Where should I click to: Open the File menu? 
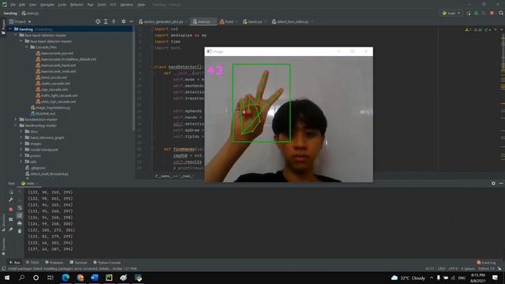pyautogui.click(x=13, y=5)
